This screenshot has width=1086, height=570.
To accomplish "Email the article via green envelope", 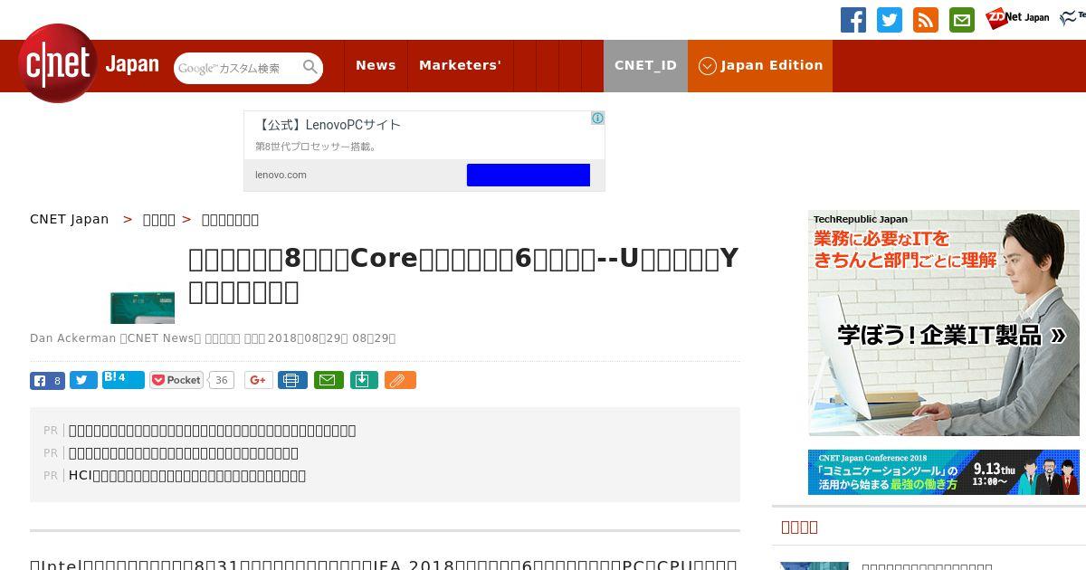I will 329,380.
